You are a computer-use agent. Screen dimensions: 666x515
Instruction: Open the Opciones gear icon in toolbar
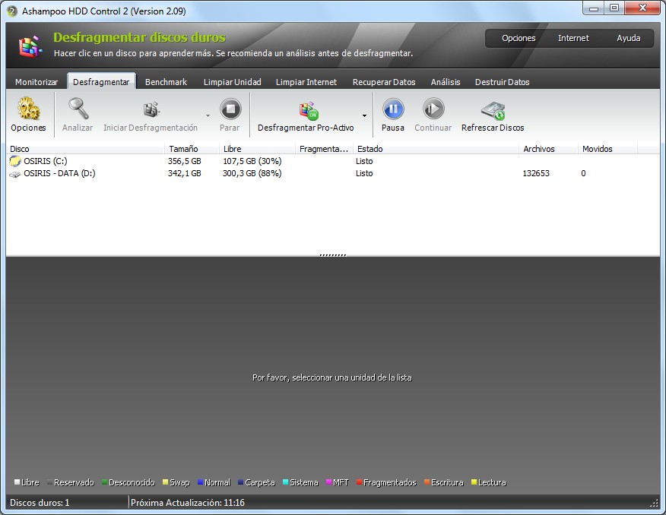pyautogui.click(x=28, y=109)
